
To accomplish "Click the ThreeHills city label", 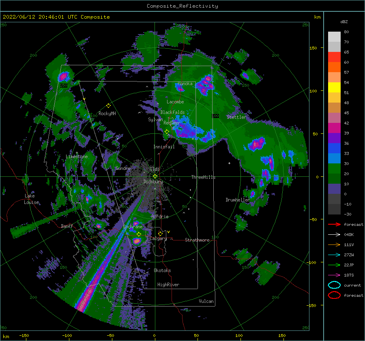I will [204, 177].
